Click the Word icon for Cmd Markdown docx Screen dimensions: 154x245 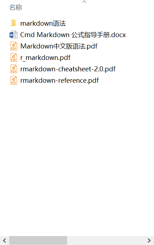click(13, 35)
